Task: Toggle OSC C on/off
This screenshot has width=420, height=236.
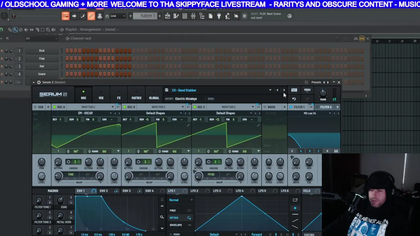Action: [x=195, y=107]
